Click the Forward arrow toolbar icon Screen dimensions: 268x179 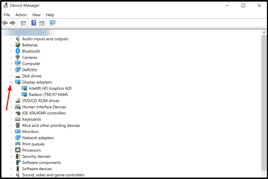(x=13, y=23)
